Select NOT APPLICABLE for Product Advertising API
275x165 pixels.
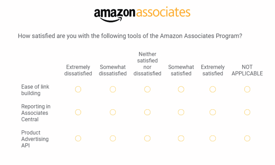point(247,138)
